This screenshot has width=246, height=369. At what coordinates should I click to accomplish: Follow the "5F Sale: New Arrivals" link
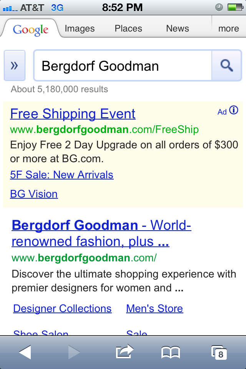(61, 175)
